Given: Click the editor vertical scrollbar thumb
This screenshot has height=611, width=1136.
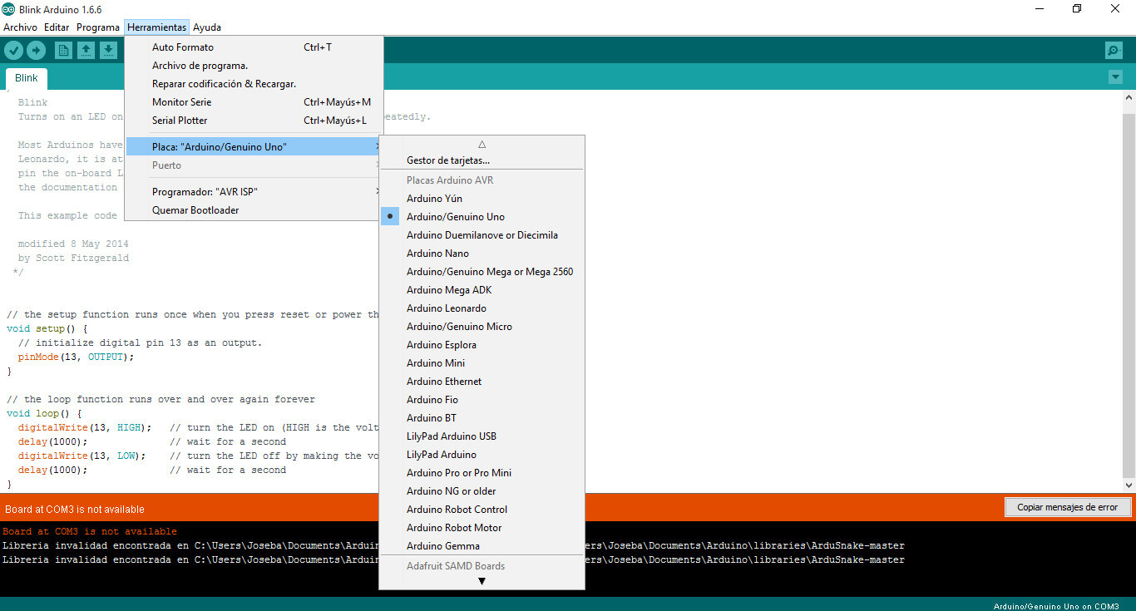Looking at the screenshot, I should (1129, 296).
